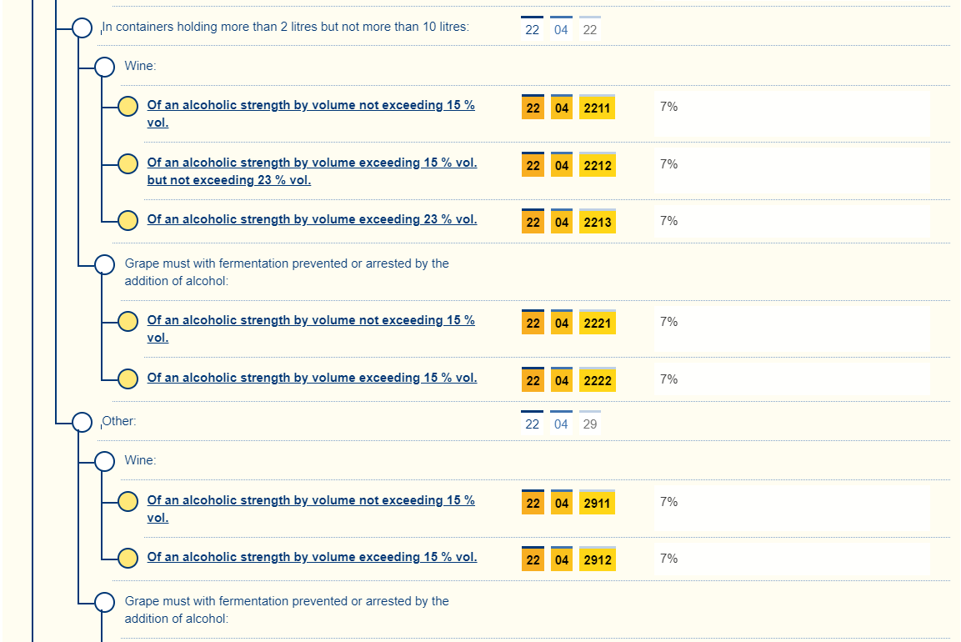Collapse the 'Other:' tree node circle
Image resolution: width=961 pixels, height=642 pixels.
[x=82, y=423]
